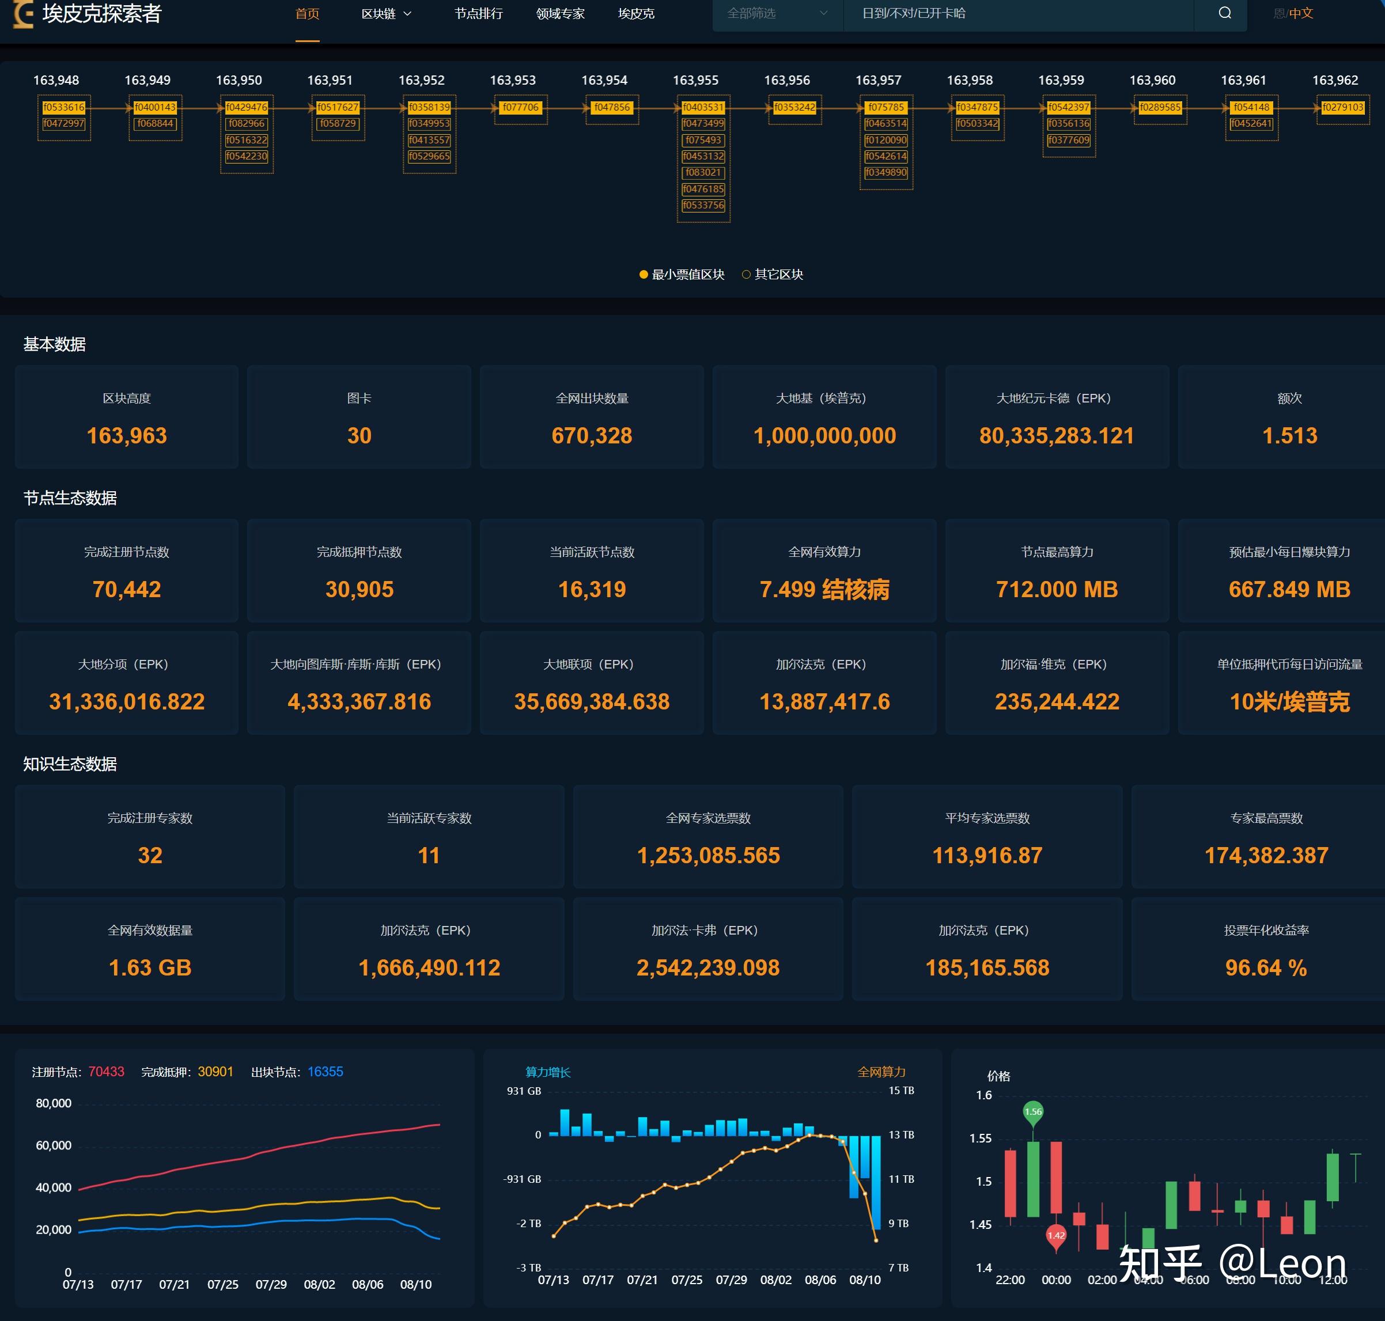Viewport: 1385px width, 1321px height.
Task: Select block f0533616 at height 163,948
Action: 64,107
